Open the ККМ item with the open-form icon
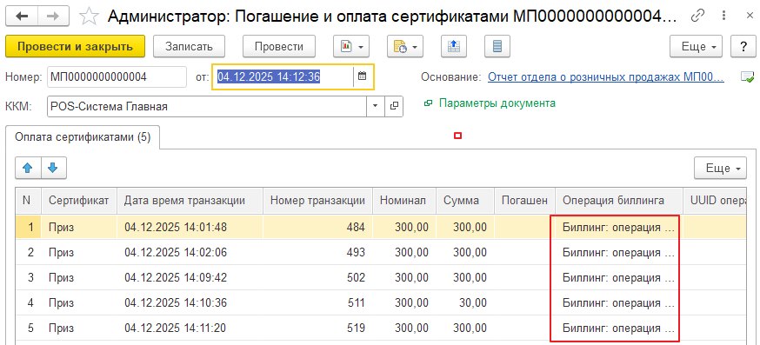760x345 pixels. coord(394,107)
